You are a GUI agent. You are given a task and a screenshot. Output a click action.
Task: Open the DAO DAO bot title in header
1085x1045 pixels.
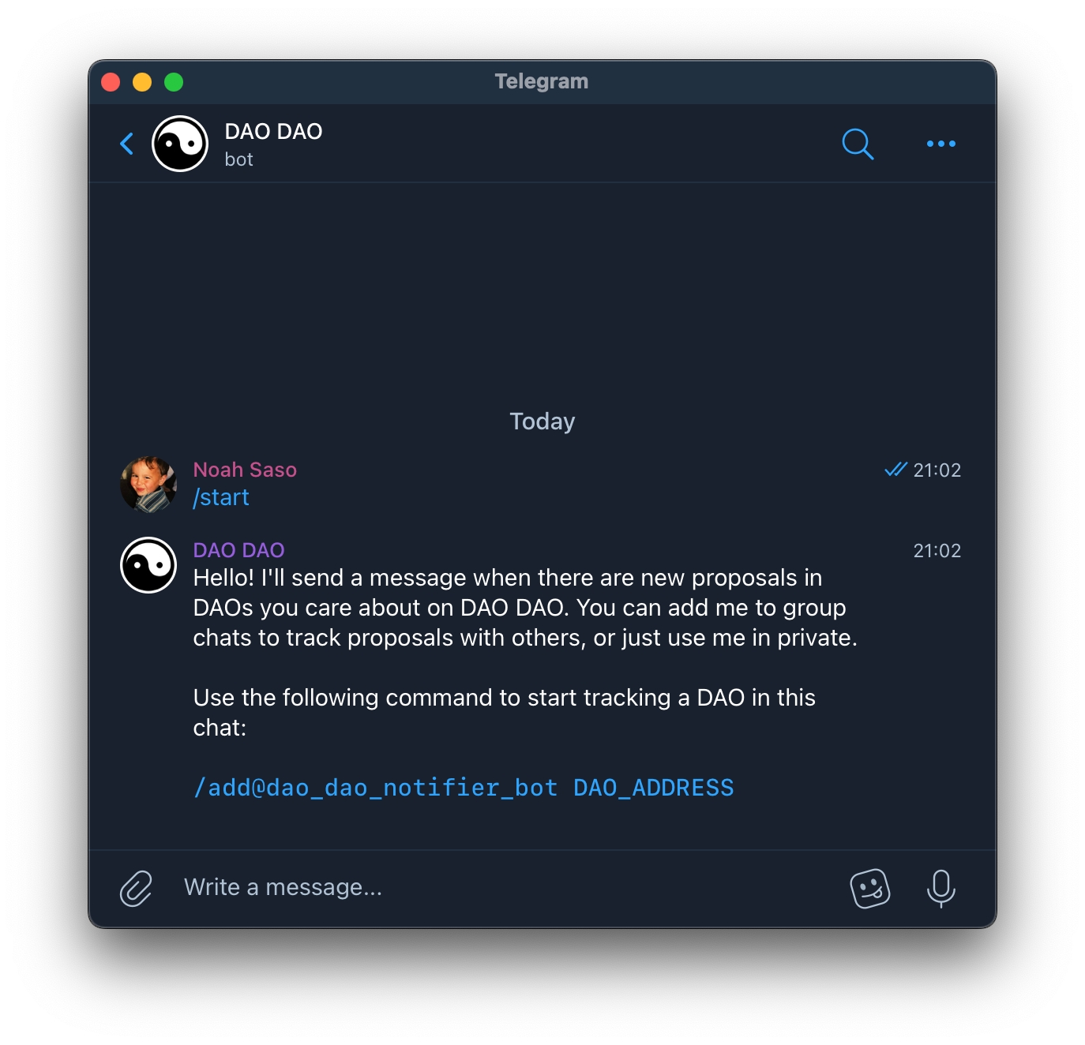pos(273,131)
